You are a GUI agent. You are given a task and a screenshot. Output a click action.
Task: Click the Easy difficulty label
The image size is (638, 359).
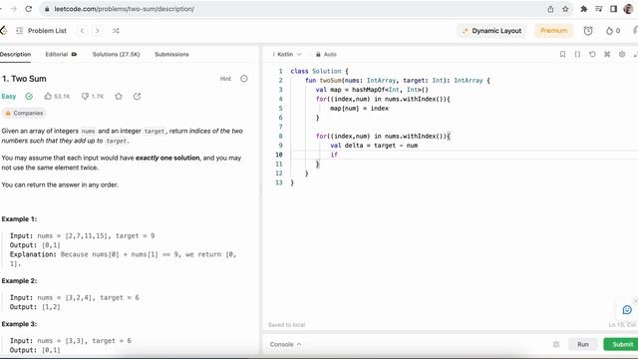coord(9,96)
